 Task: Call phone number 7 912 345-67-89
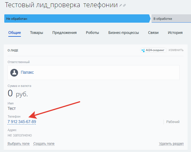pos(22,122)
